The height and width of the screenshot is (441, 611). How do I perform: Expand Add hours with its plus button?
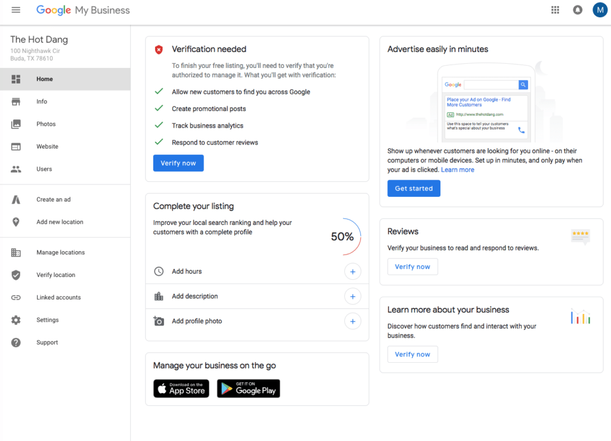(353, 272)
